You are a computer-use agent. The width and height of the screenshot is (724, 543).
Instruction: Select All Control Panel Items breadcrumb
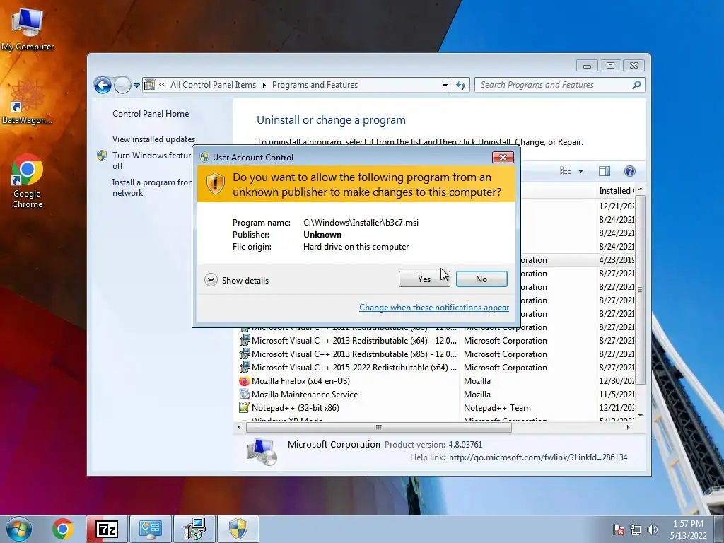(x=213, y=85)
